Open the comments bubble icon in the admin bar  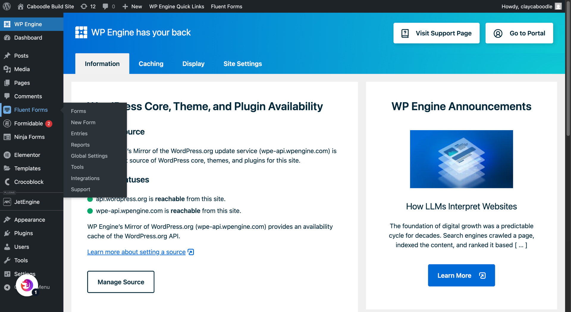[x=105, y=6]
